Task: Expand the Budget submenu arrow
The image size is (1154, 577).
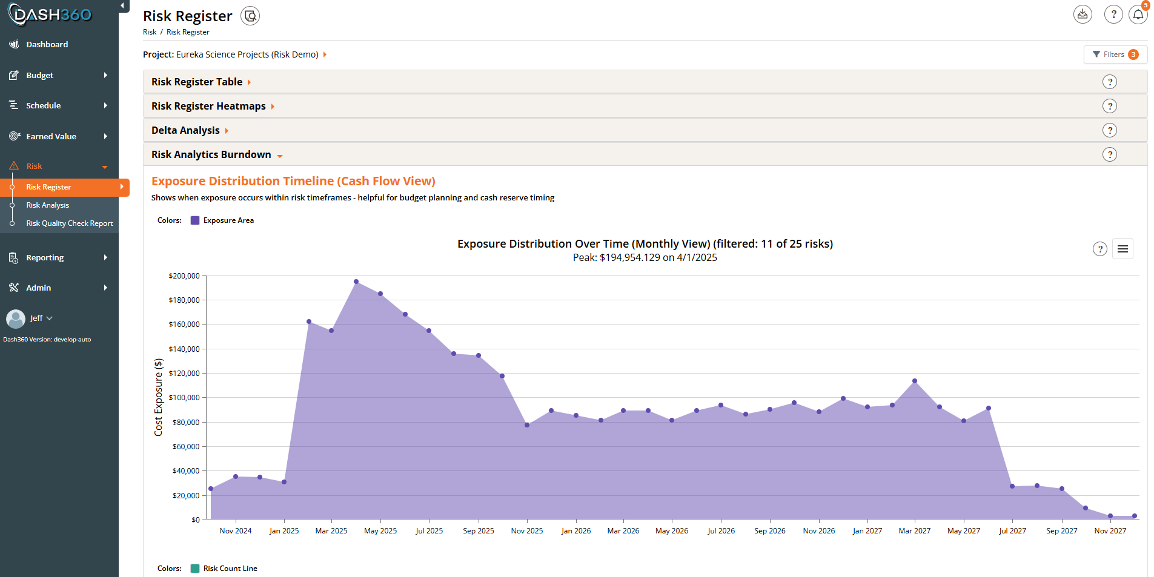Action: (x=105, y=75)
